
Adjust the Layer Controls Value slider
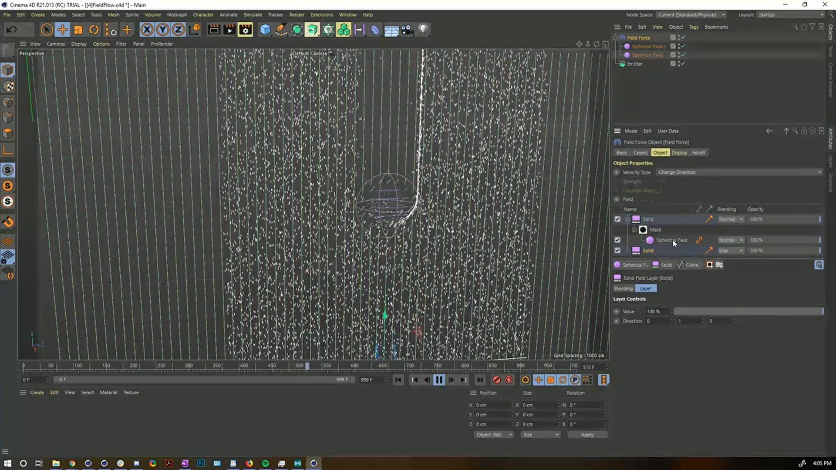click(x=748, y=312)
